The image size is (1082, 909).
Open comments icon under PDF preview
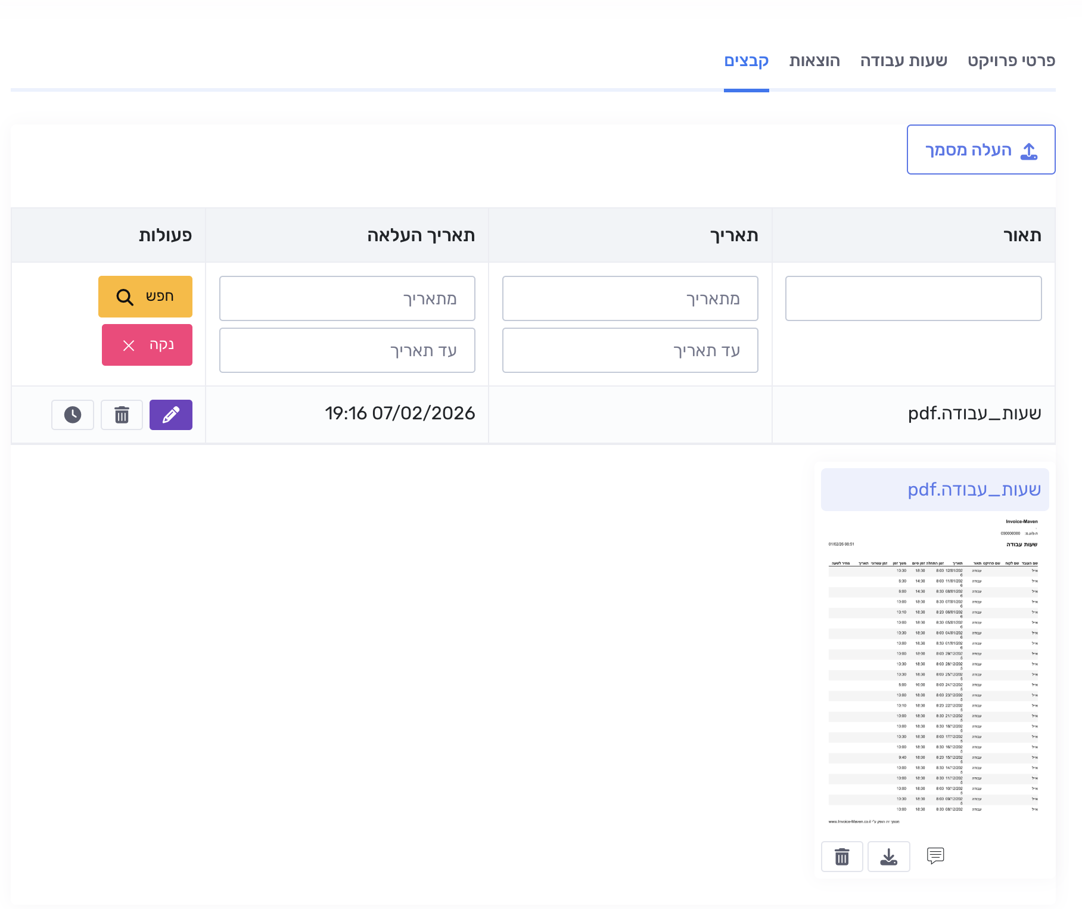pyautogui.click(x=935, y=855)
